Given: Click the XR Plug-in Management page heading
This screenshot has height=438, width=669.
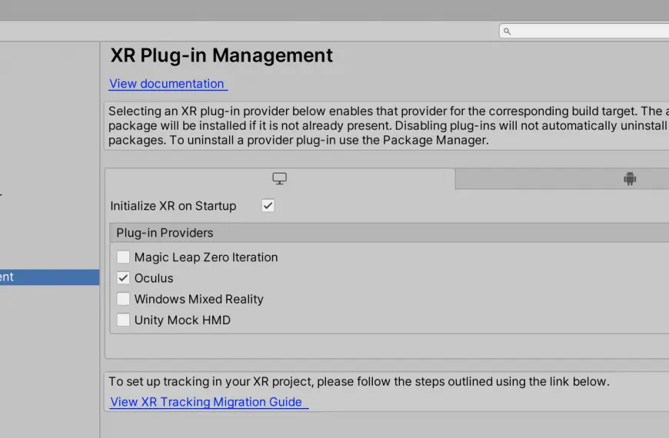Looking at the screenshot, I should coord(221,55).
